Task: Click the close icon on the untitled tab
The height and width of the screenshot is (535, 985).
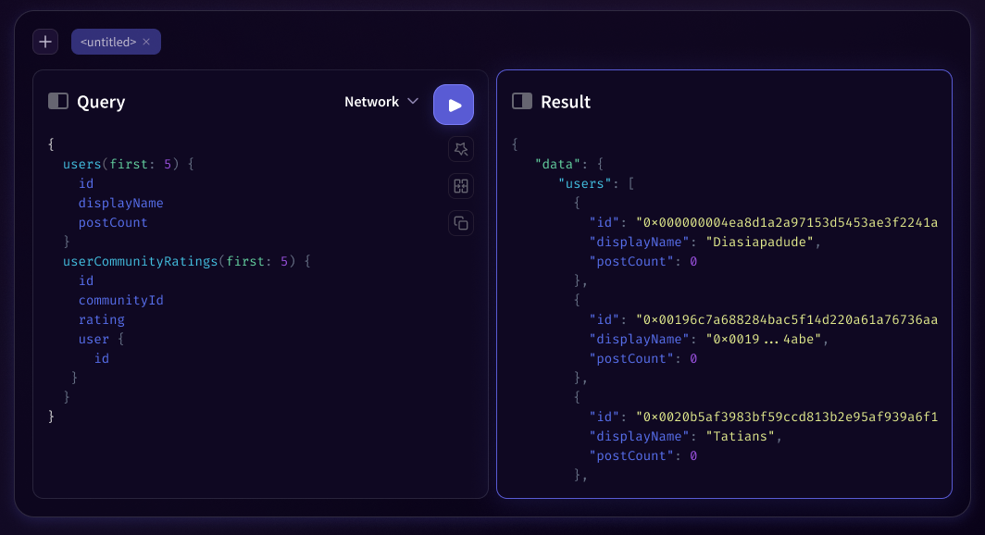Action: pyautogui.click(x=146, y=42)
